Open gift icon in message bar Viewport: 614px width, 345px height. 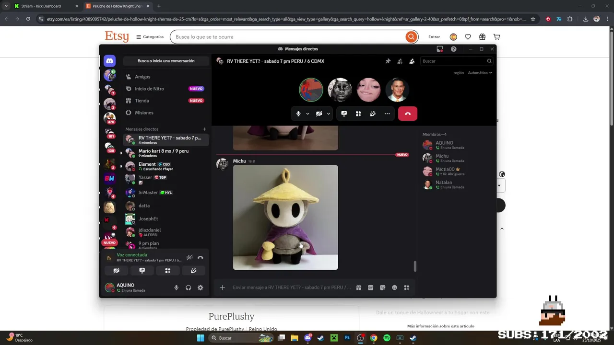click(x=358, y=287)
